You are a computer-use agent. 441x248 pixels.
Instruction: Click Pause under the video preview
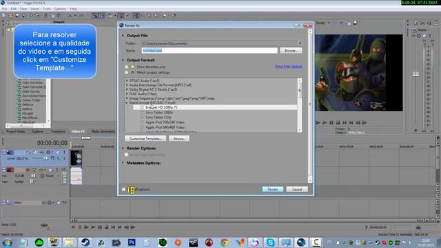(331, 123)
